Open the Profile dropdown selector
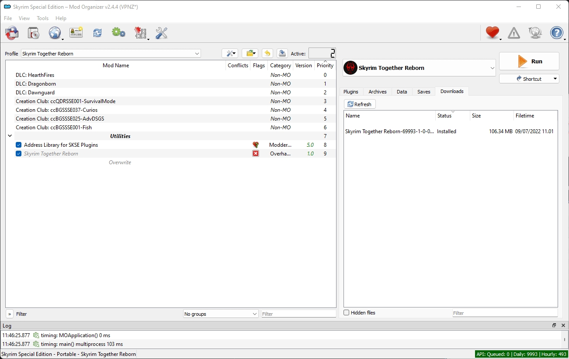Screen dimensions: 569x359 (x=111, y=54)
